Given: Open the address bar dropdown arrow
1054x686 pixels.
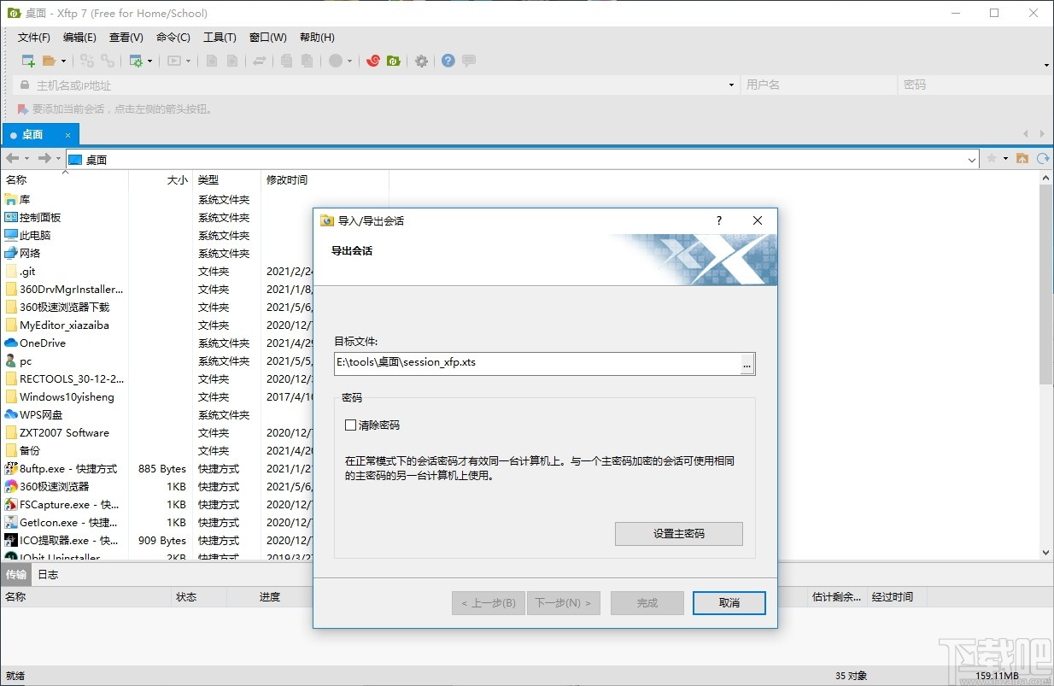Looking at the screenshot, I should pyautogui.click(x=971, y=159).
